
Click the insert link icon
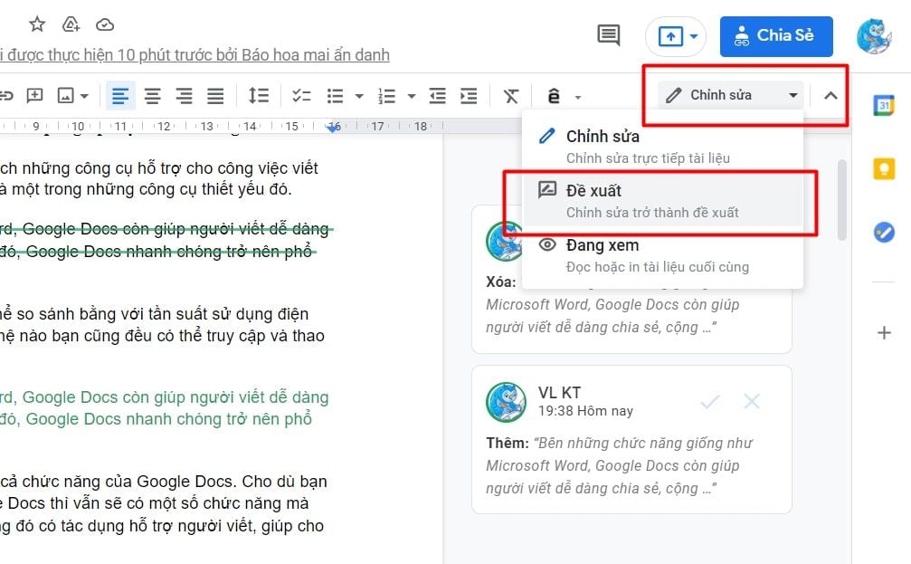5,96
